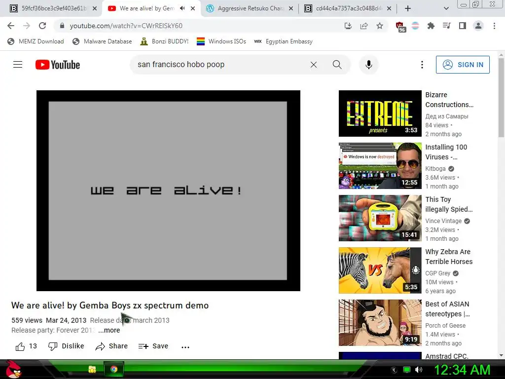Click the Chrome taskbar icon

pyautogui.click(x=114, y=369)
